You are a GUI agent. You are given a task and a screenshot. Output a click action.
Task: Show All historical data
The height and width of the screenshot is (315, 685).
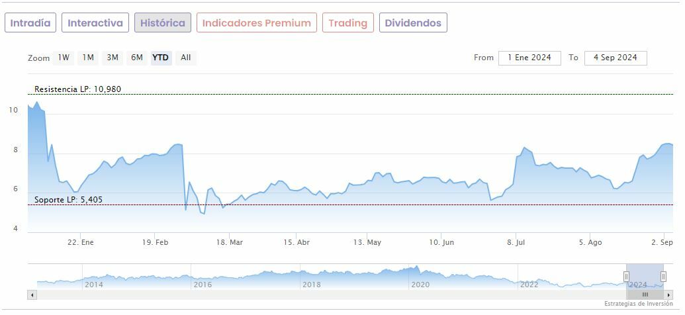pos(186,58)
